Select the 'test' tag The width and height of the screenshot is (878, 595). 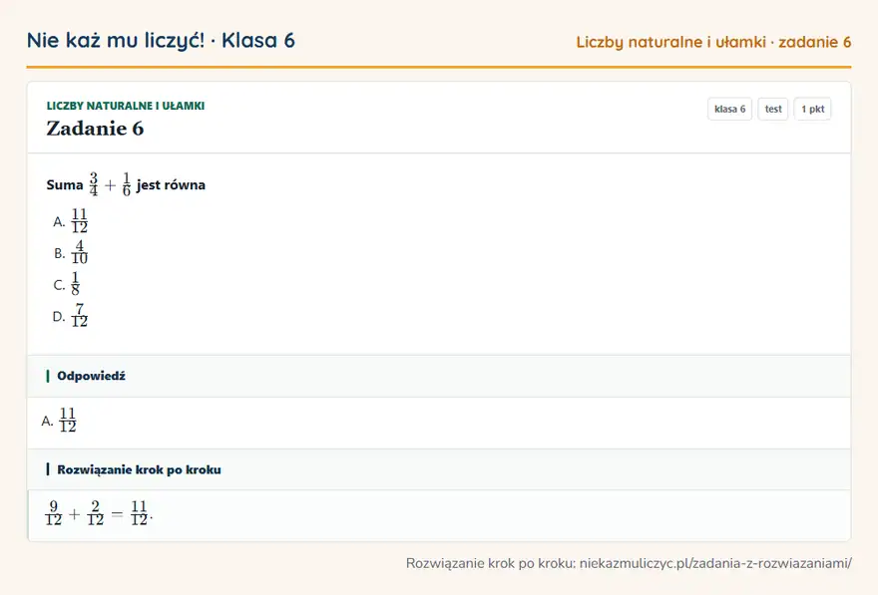pos(772,109)
